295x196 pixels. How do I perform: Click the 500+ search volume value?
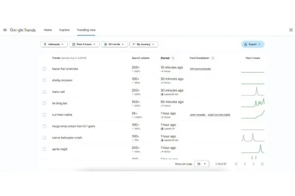click(136, 102)
